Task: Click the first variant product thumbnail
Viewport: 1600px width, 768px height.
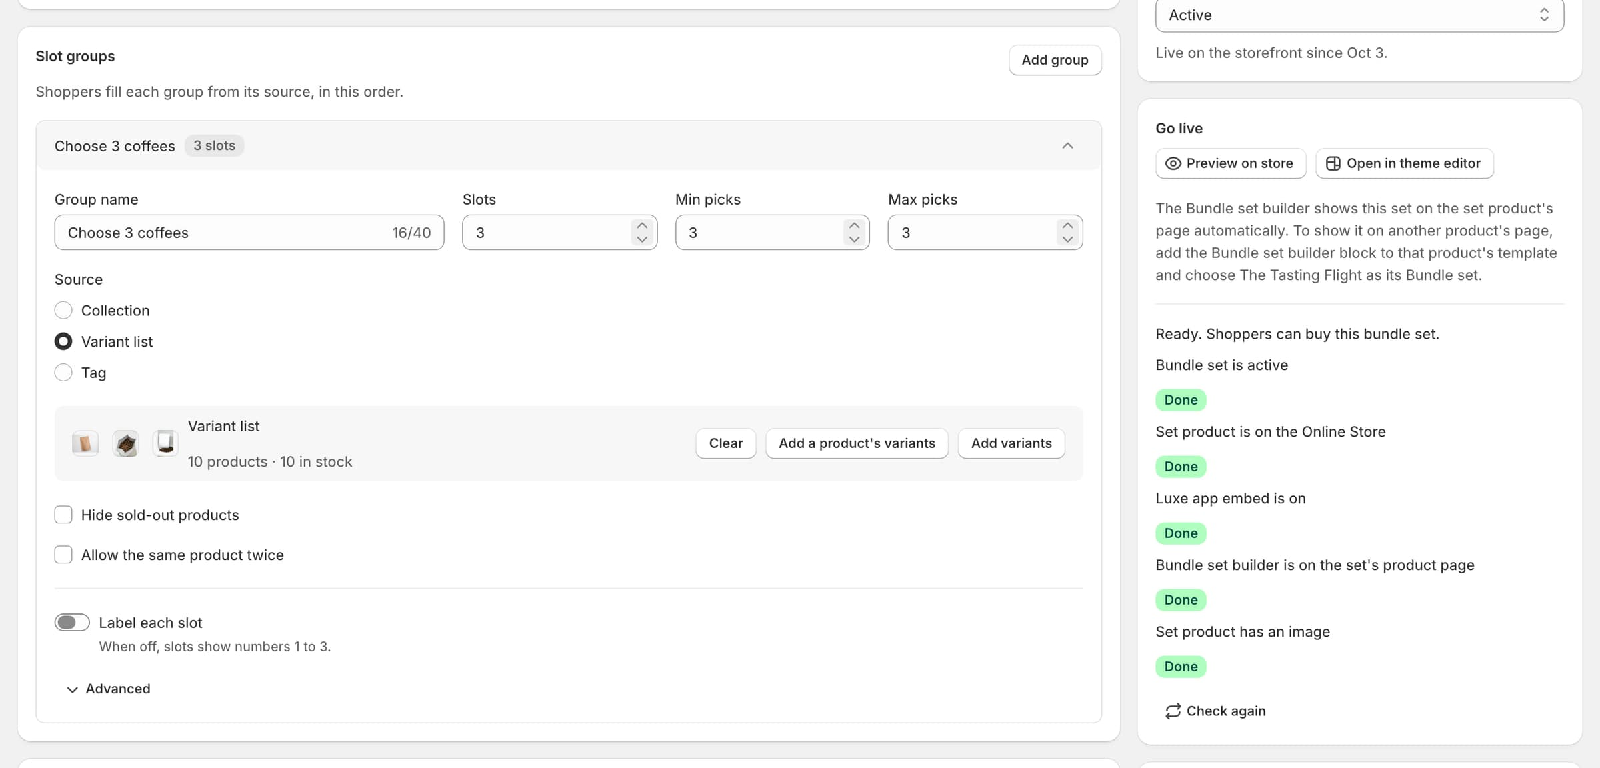Action: click(85, 443)
